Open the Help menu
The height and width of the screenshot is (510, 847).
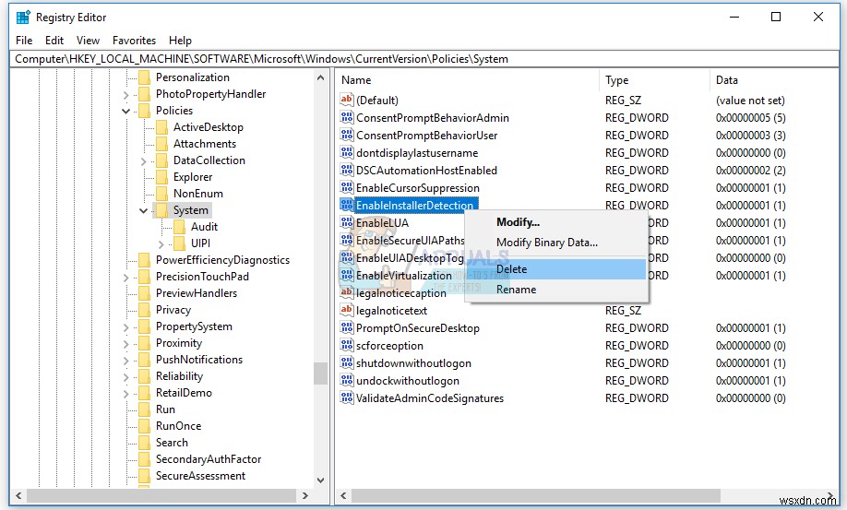pyautogui.click(x=180, y=41)
